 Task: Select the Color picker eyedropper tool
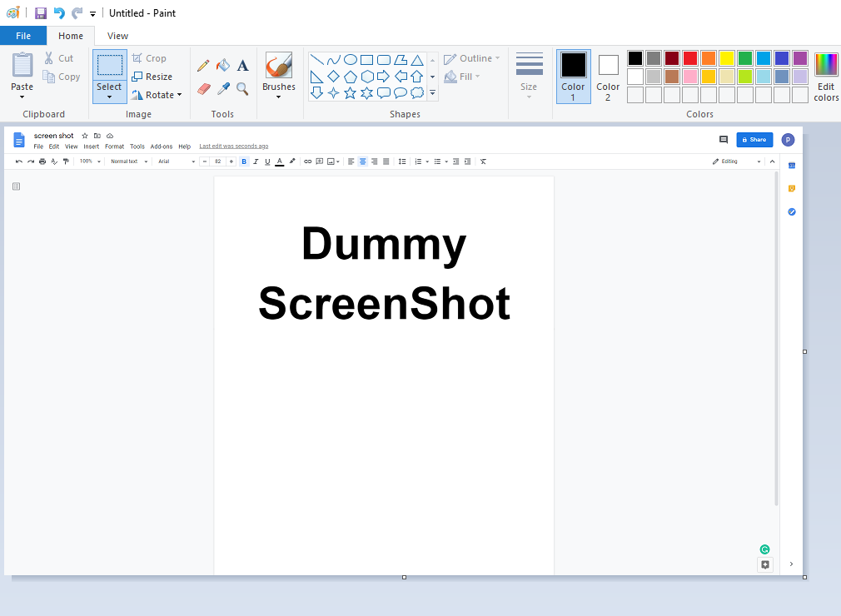222,88
